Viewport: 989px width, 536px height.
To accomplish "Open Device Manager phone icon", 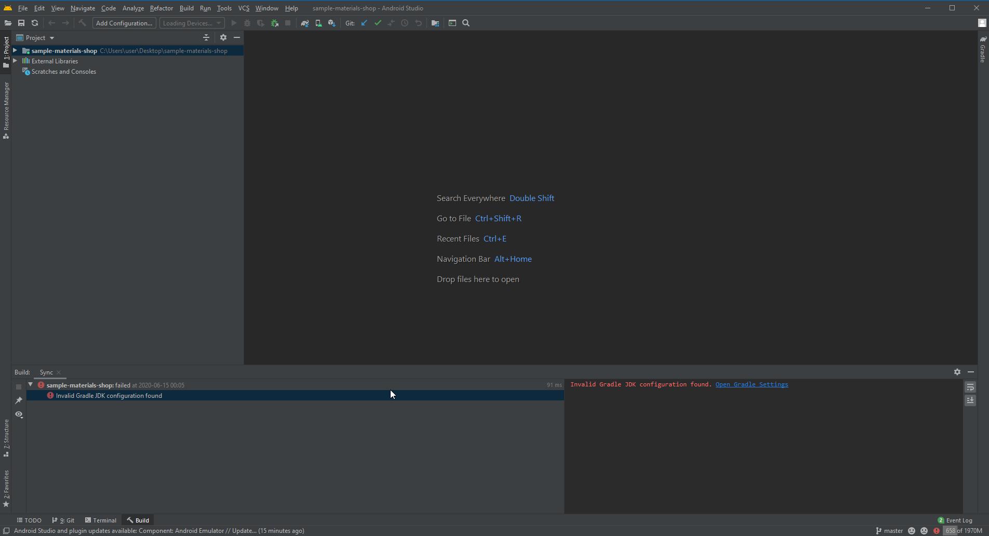I will 318,23.
